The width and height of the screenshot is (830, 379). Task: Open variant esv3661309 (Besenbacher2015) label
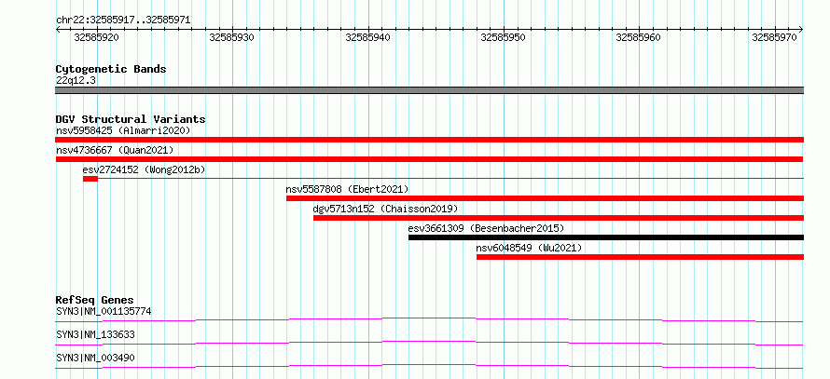487,228
